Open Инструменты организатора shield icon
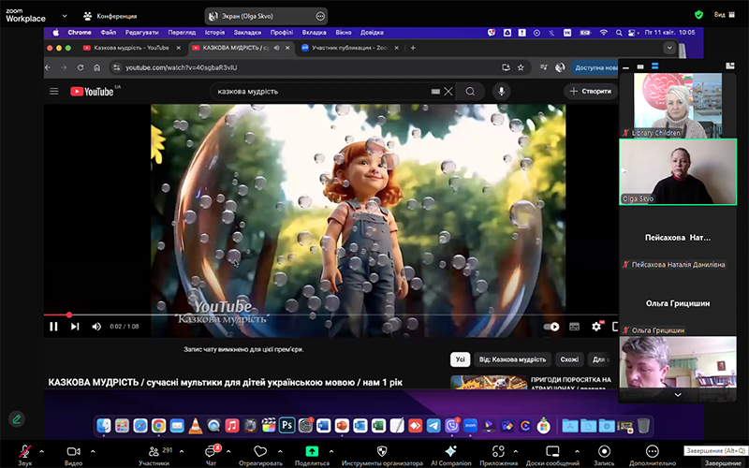The width and height of the screenshot is (749, 468). pos(382,452)
